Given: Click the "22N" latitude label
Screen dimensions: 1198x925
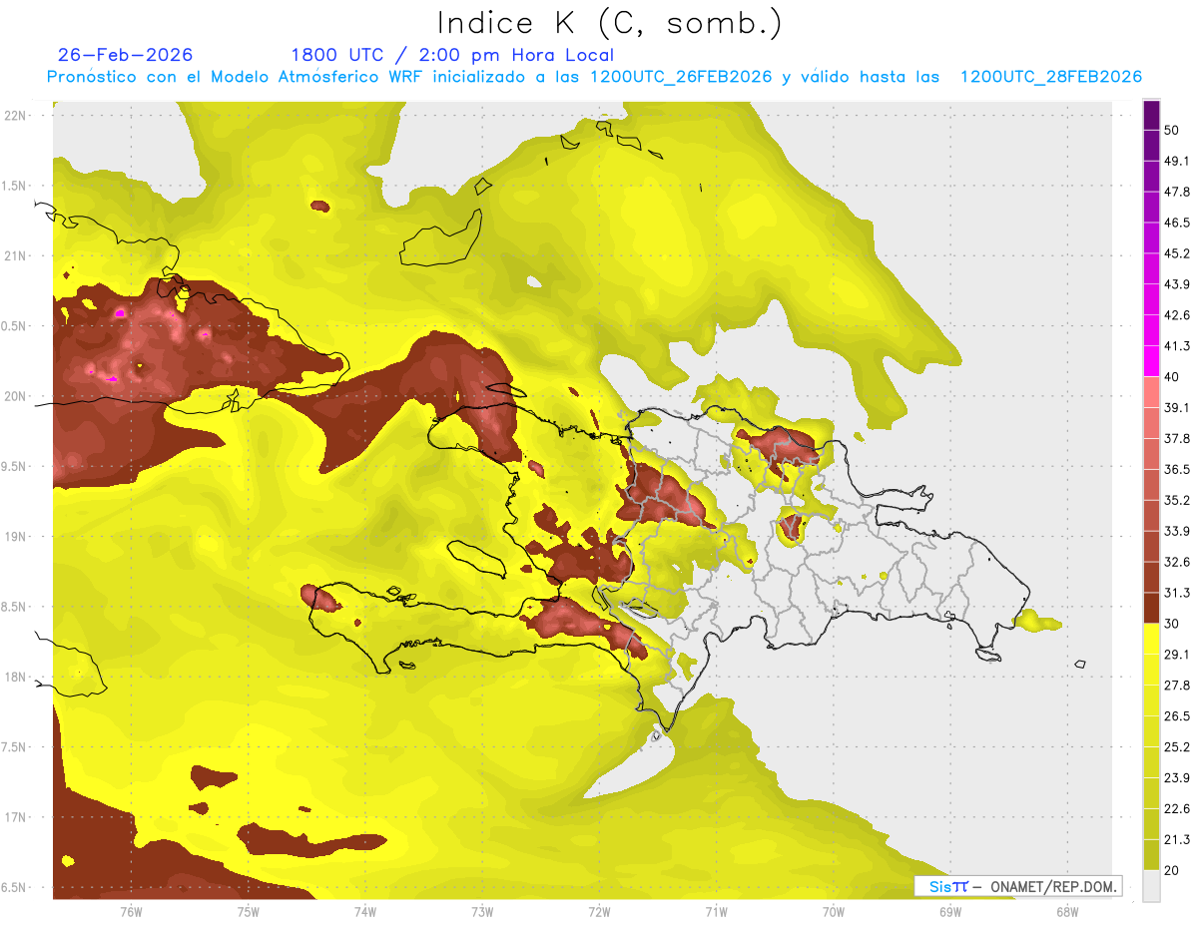Looking at the screenshot, I should click(15, 116).
